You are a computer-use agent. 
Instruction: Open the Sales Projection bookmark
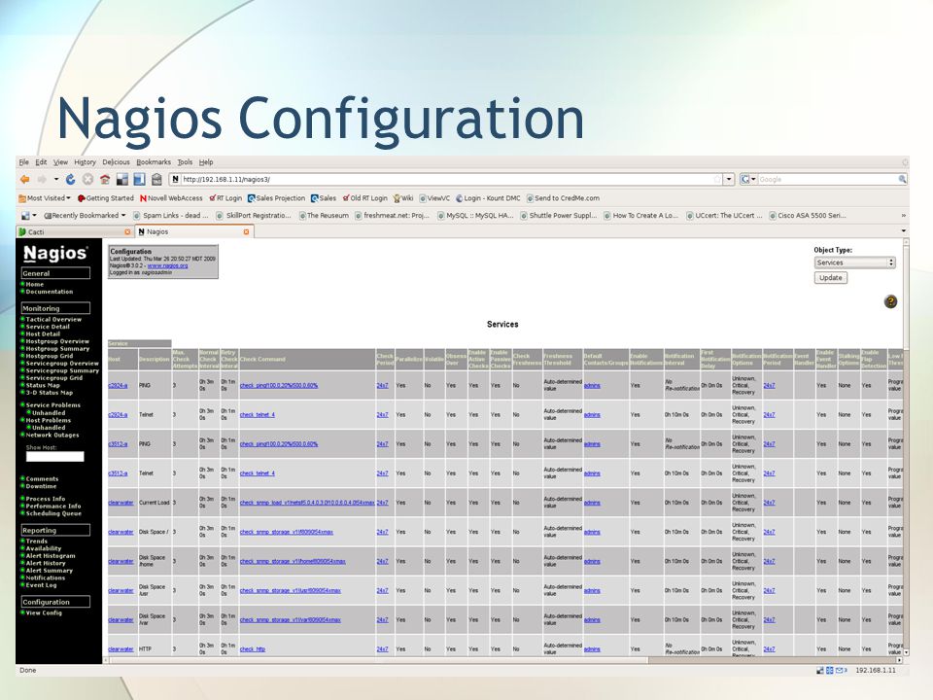point(276,198)
